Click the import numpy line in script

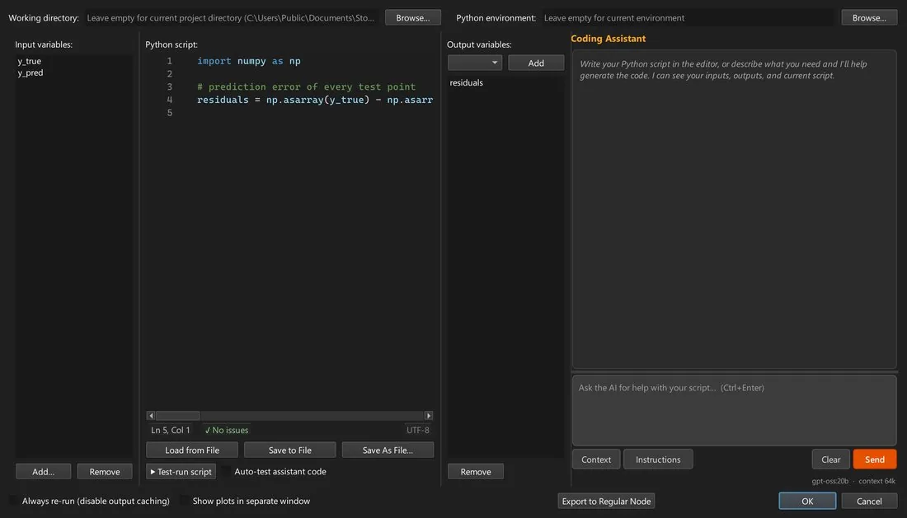click(249, 61)
